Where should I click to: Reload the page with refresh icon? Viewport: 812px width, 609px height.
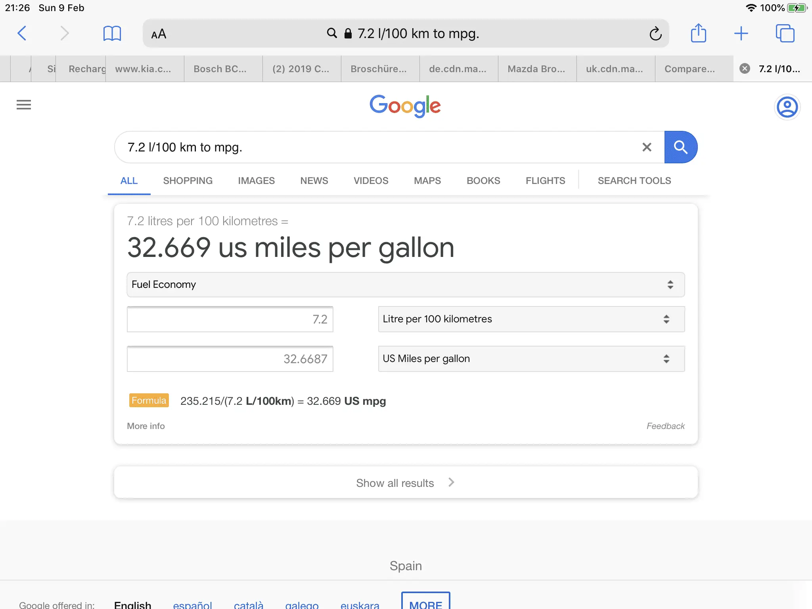(655, 34)
